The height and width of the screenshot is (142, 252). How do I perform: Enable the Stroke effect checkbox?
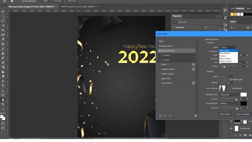160,65
